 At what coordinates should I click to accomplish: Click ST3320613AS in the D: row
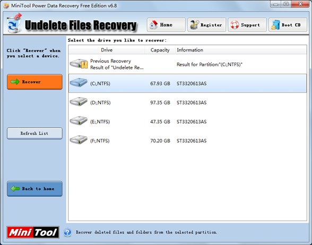(192, 103)
